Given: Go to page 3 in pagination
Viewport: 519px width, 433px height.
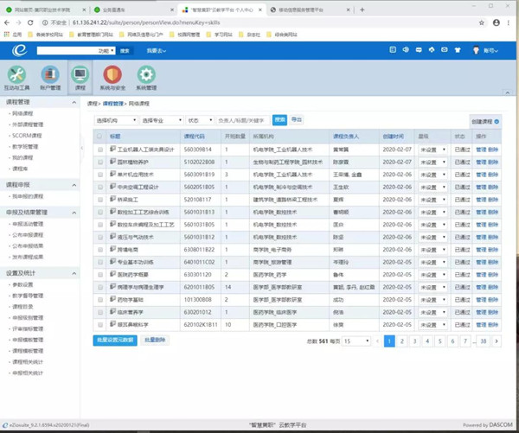Looking at the screenshot, I should coord(414,341).
